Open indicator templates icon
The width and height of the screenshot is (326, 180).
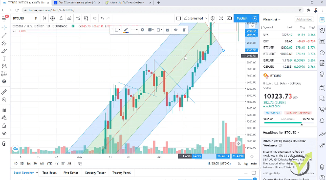coord(78,18)
